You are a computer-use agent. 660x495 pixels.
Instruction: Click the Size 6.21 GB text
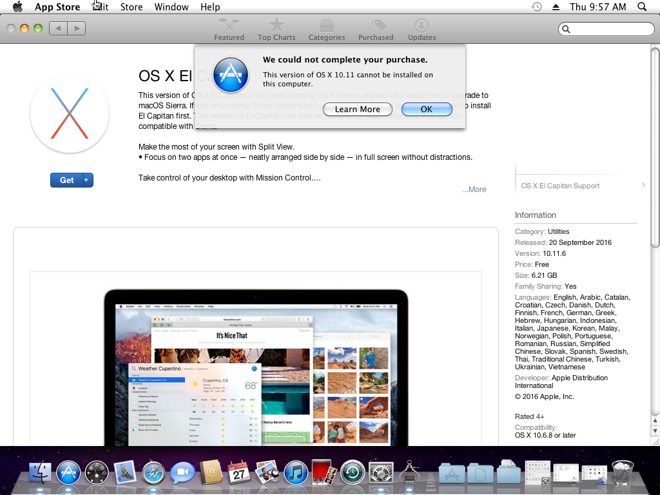pos(536,275)
